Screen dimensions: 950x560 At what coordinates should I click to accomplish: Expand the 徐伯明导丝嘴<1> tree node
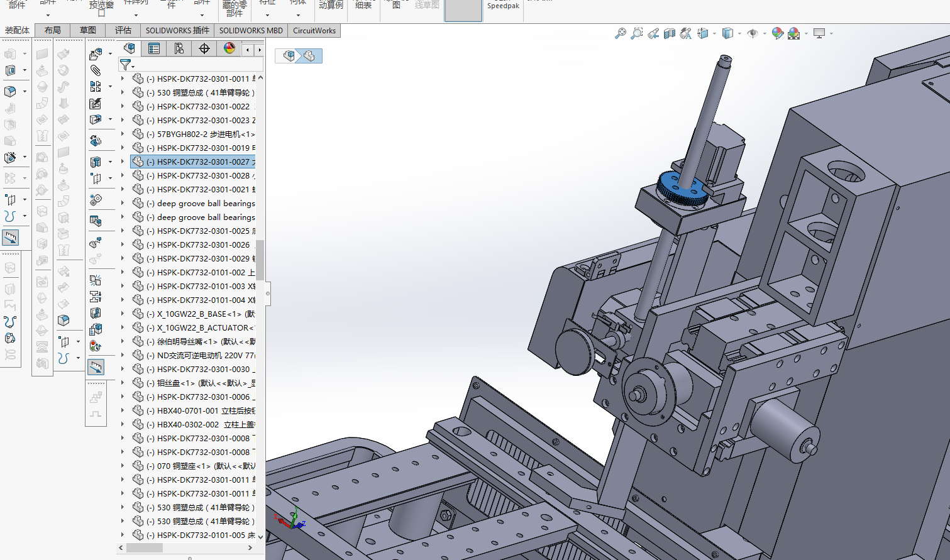(x=123, y=341)
